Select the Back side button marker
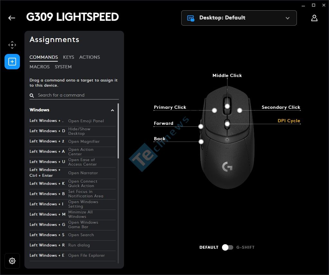The width and height of the screenshot is (329, 275). tap(201, 142)
